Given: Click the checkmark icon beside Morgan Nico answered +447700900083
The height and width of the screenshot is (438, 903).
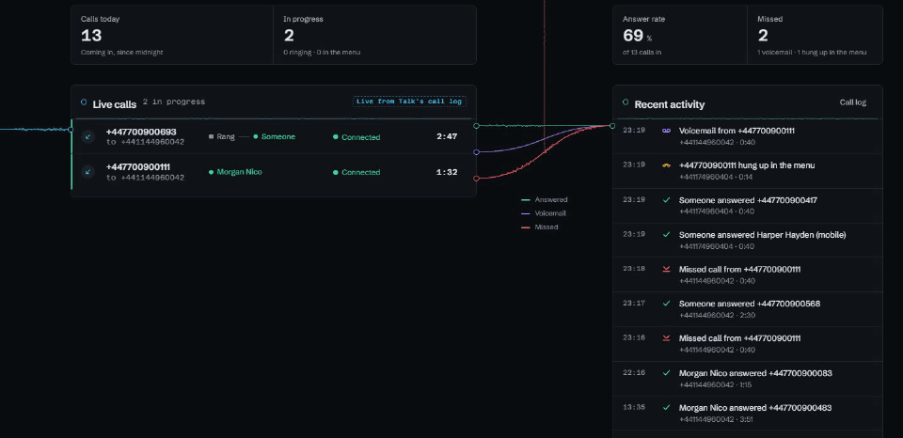Looking at the screenshot, I should [666, 373].
